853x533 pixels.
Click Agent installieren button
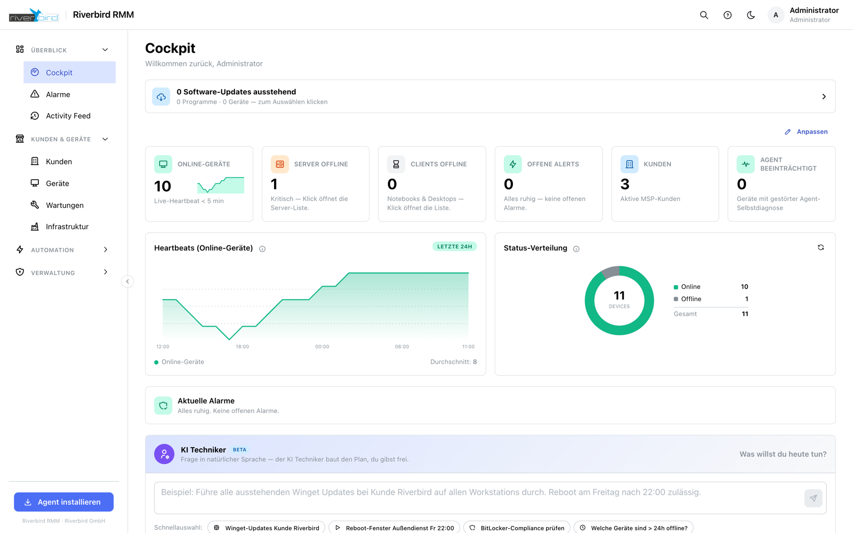point(63,502)
